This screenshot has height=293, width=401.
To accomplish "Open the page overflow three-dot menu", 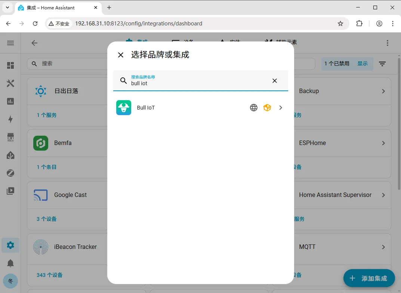I will coord(388,43).
